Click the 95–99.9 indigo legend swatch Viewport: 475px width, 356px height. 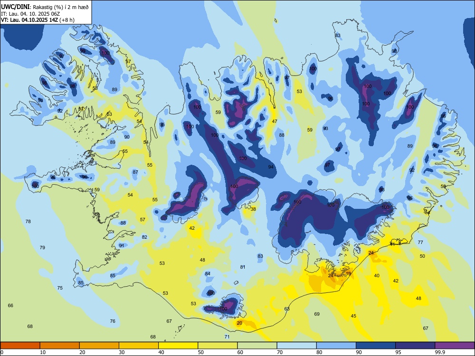[415, 346]
